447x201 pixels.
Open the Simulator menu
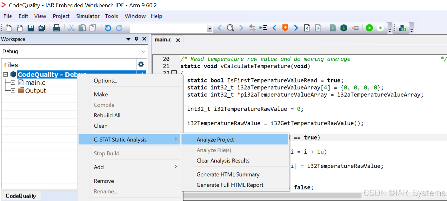click(x=88, y=16)
